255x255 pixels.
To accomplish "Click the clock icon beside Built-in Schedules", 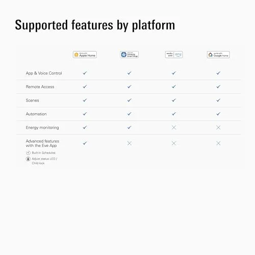I will 28,153.
